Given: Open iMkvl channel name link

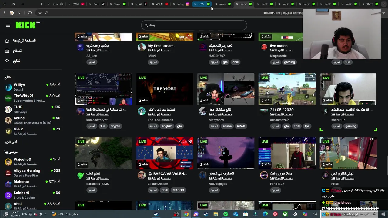Looking at the screenshot, I should pos(152,56).
